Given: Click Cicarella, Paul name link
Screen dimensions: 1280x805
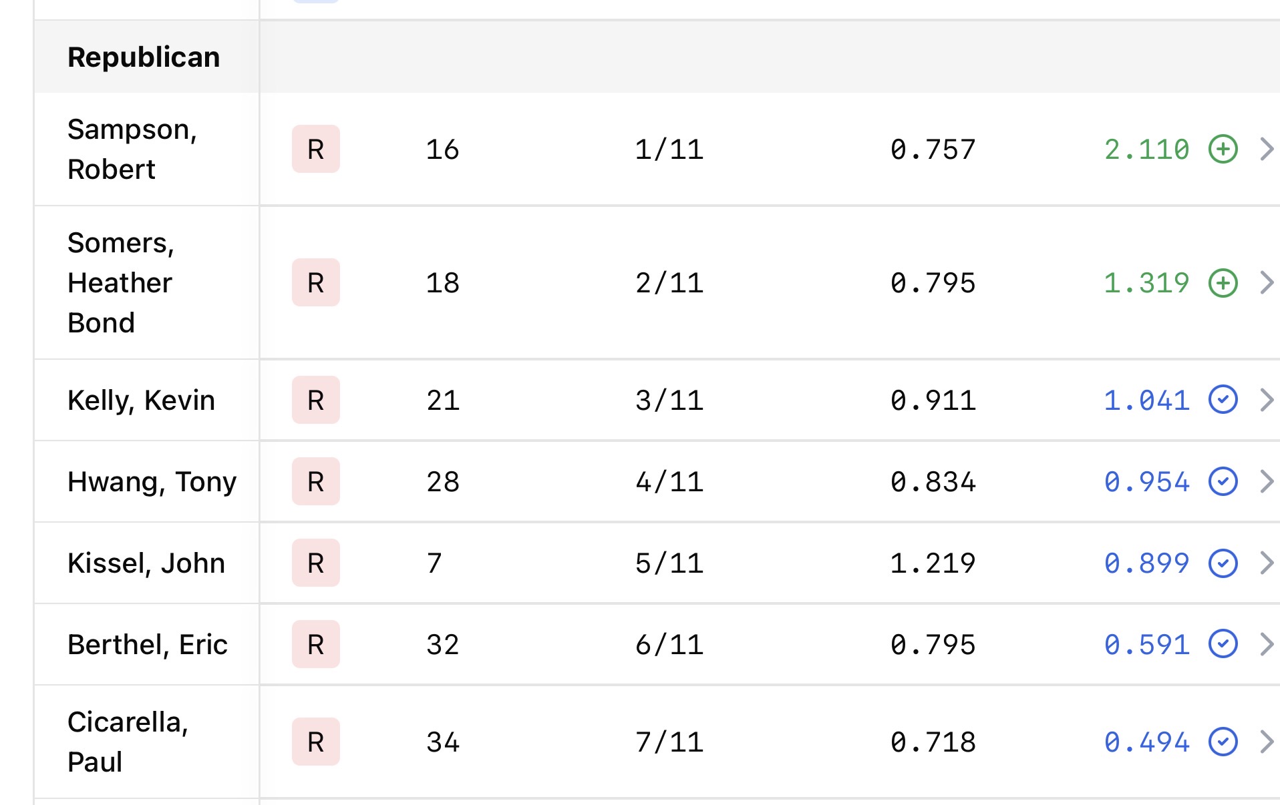Looking at the screenshot, I should (128, 742).
